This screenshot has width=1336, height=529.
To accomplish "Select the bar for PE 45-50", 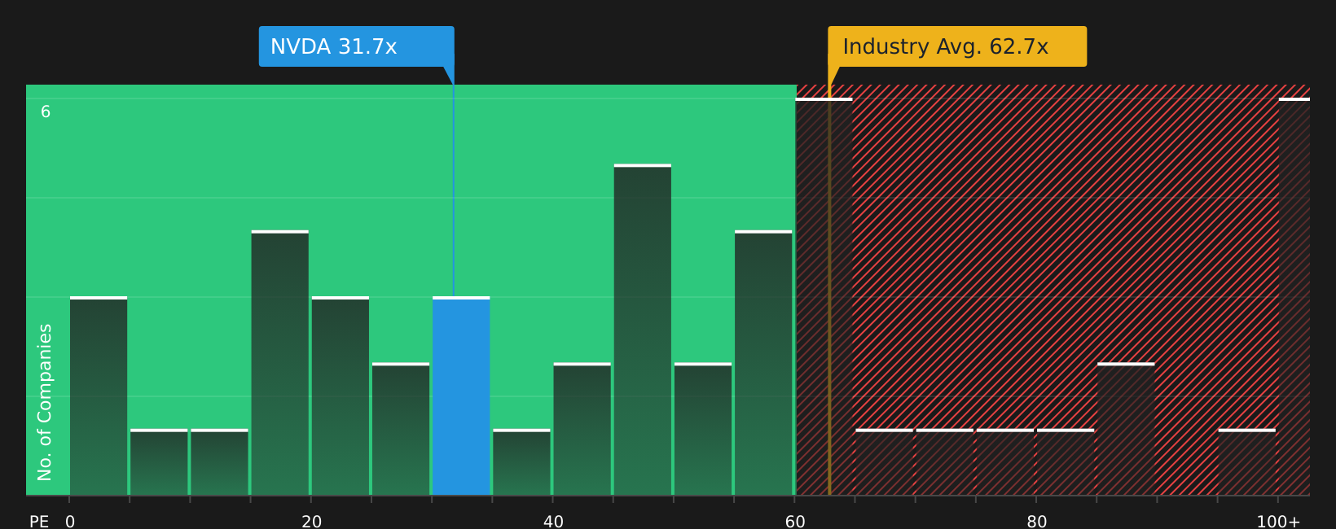I will 643,330.
